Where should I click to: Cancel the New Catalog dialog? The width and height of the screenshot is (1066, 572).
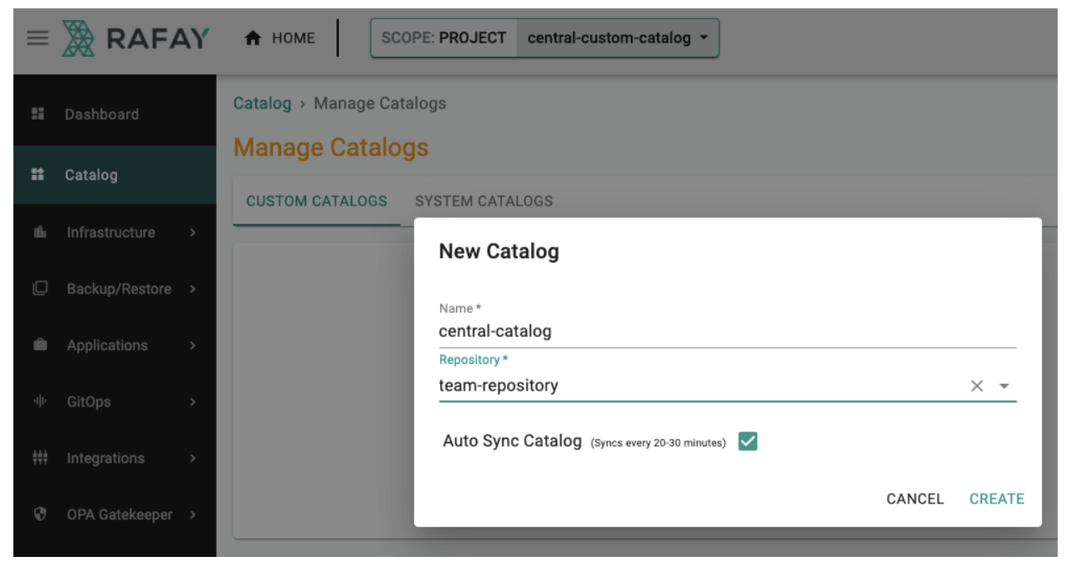915,499
